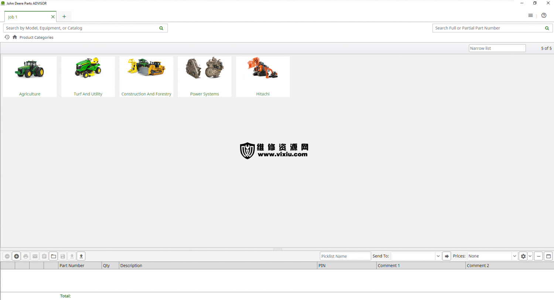The height and width of the screenshot is (300, 554).
Task: Open the hamburger menu icon
Action: pyautogui.click(x=530, y=16)
